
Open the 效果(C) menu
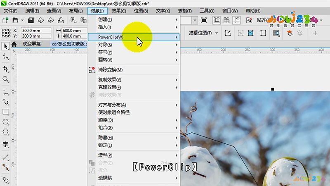pos(119,11)
